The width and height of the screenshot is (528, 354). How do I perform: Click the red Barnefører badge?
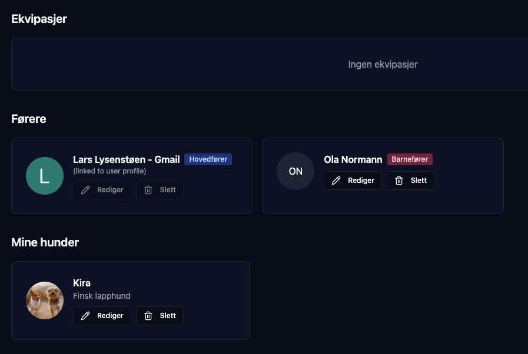(x=410, y=159)
